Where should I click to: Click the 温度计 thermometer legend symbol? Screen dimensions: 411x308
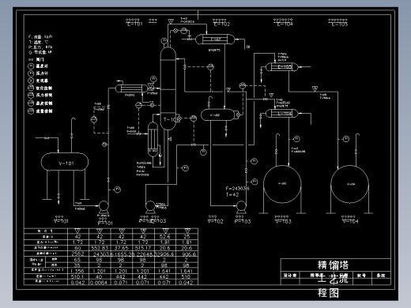point(31,66)
